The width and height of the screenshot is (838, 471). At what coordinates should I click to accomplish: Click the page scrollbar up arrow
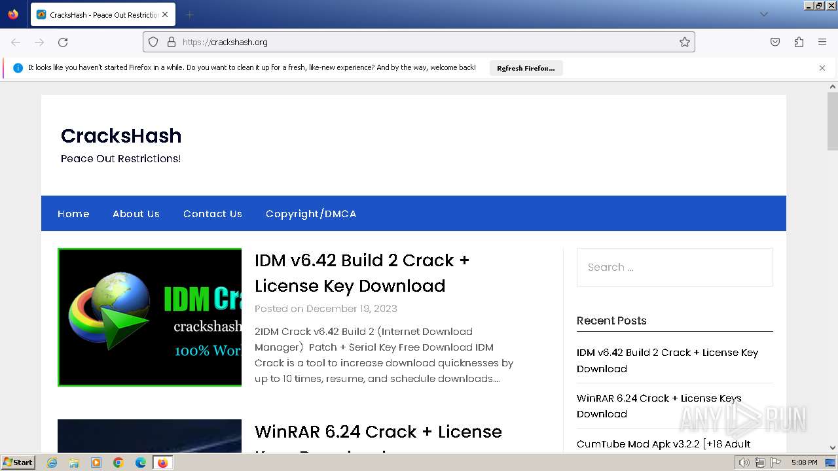click(833, 86)
